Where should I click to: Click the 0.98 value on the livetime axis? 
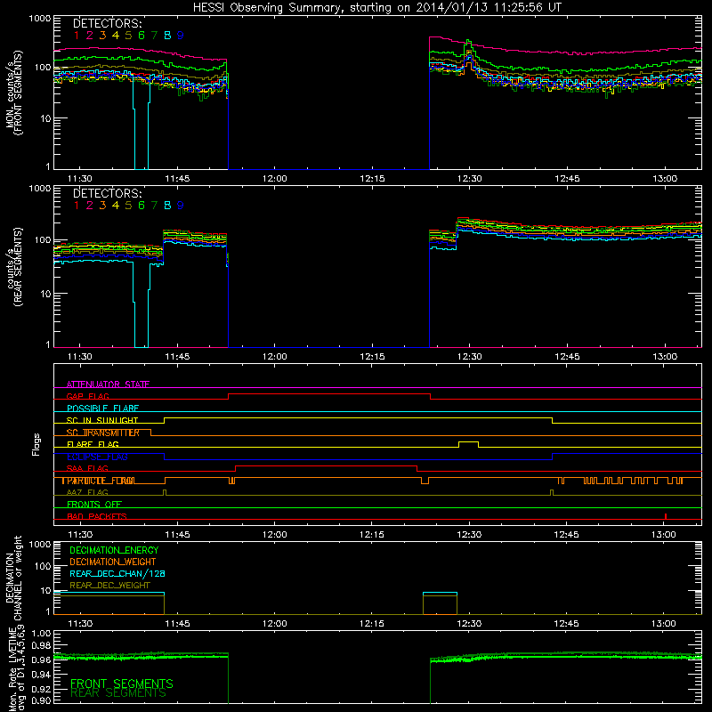[41, 646]
